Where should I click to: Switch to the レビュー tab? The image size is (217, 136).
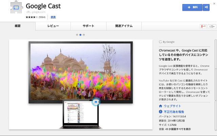53,26
